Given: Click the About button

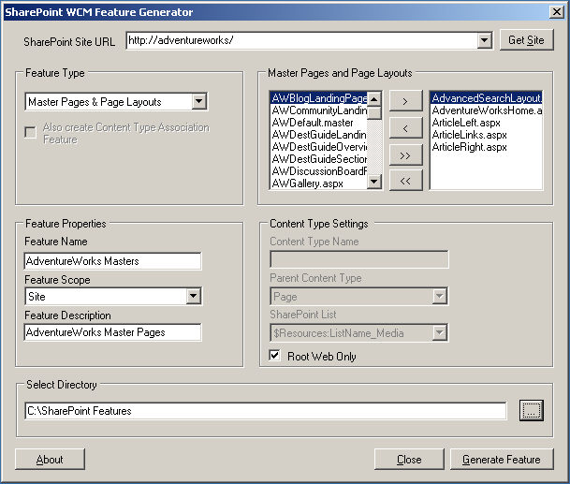Looking at the screenshot, I should pyautogui.click(x=50, y=460).
